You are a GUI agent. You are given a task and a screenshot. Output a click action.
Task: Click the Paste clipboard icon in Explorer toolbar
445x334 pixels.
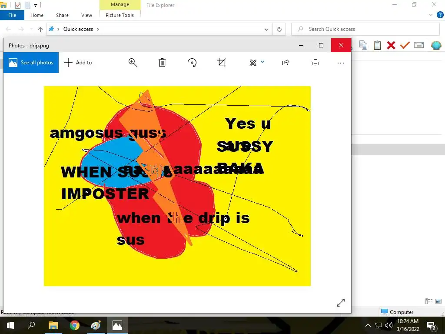[x=377, y=45]
